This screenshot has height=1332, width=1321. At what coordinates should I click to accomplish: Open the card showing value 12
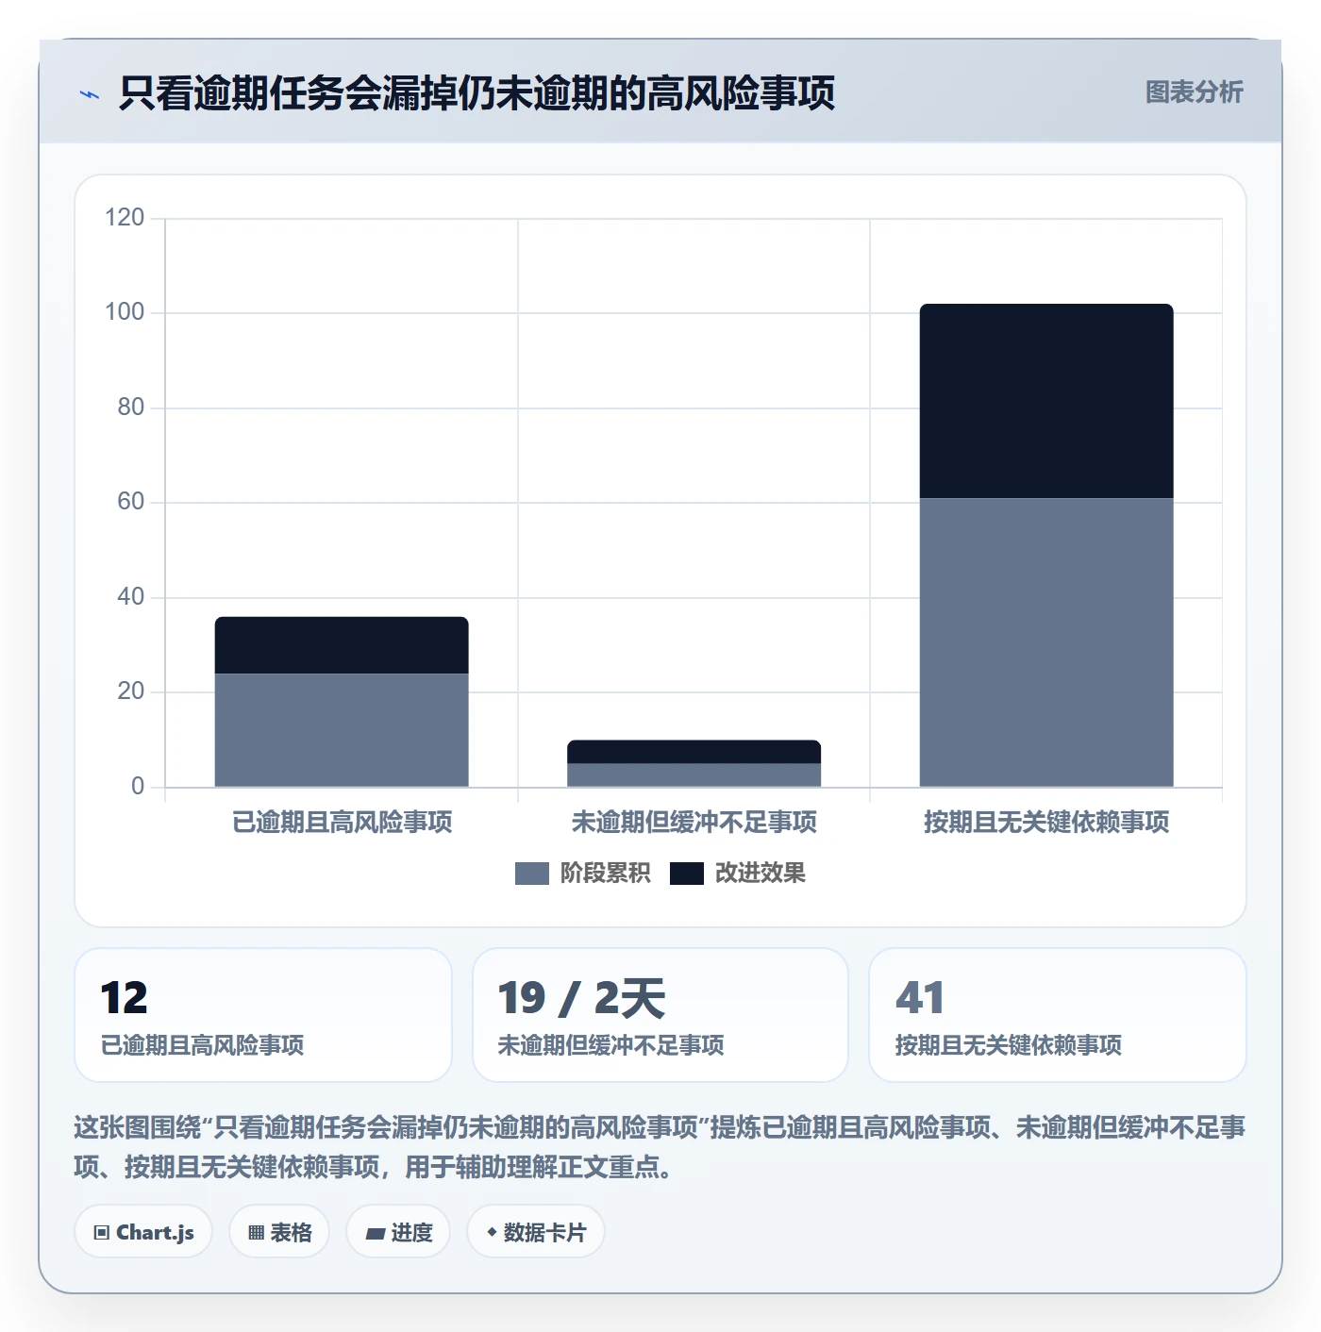(x=263, y=1015)
